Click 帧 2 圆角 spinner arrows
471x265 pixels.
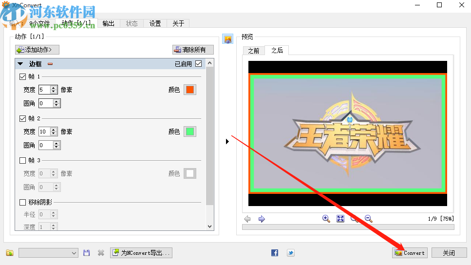pos(56,146)
